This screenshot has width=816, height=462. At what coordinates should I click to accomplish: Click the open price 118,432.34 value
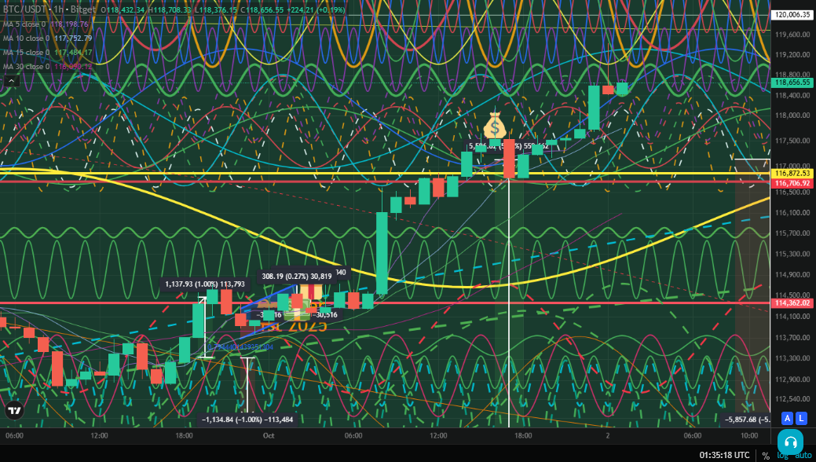(x=126, y=9)
